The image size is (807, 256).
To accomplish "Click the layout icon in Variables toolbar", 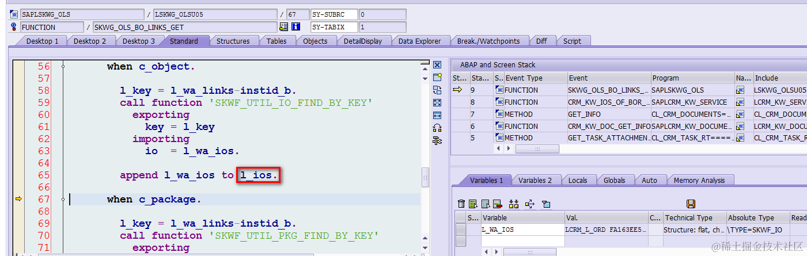I will pyautogui.click(x=546, y=204).
